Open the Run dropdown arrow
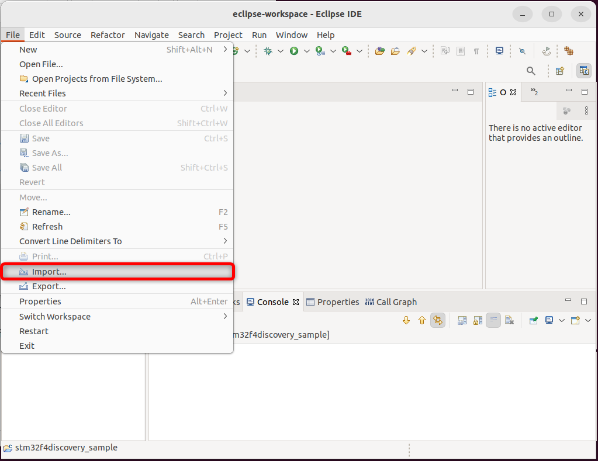 (x=307, y=51)
